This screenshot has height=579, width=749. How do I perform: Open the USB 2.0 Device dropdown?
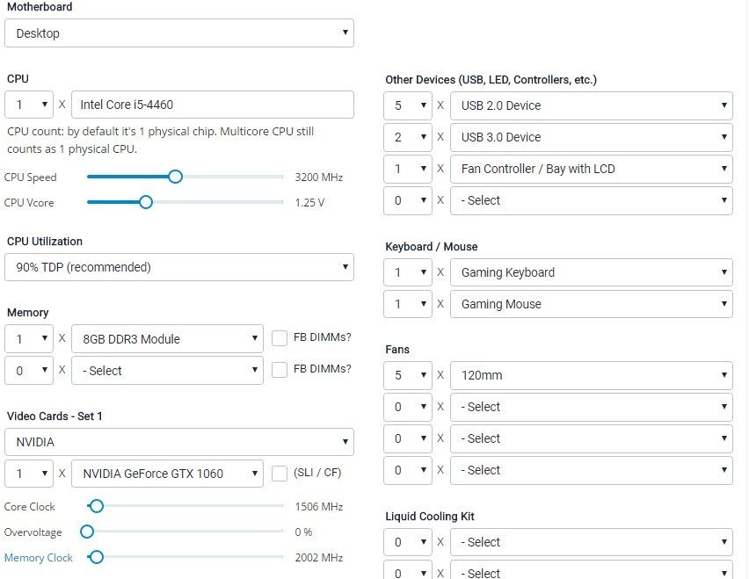[592, 105]
